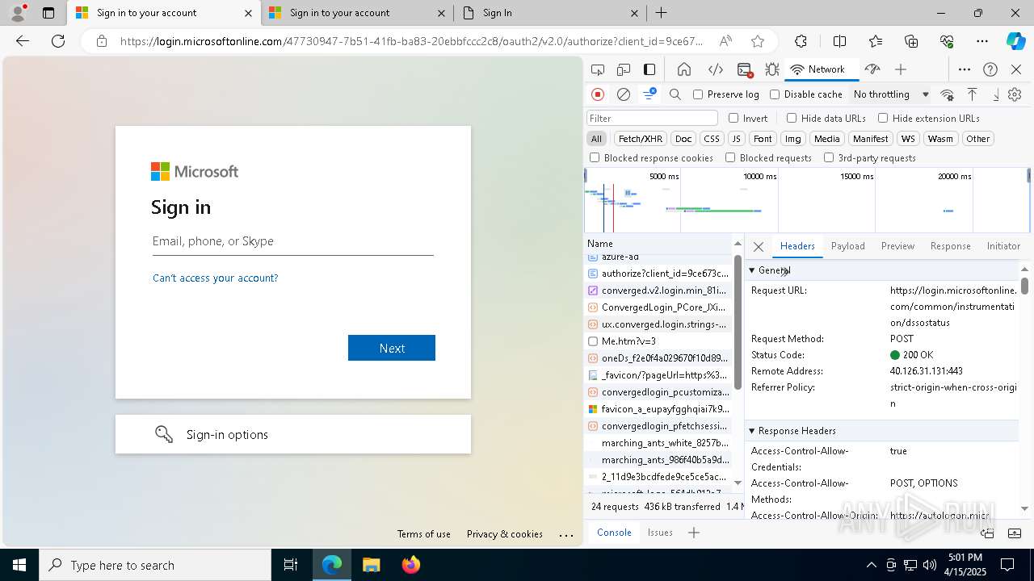Open the Console panel icon with error badge

pos(745,69)
